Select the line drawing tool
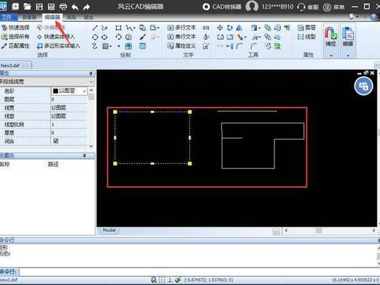The width and height of the screenshot is (380, 285). [95, 28]
